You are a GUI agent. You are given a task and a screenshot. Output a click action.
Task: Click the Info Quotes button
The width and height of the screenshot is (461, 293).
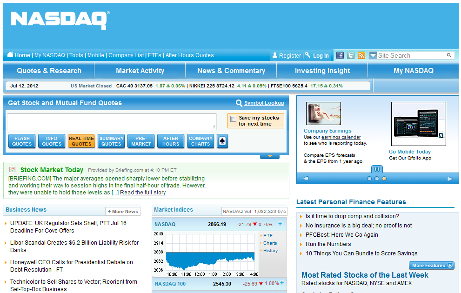point(52,141)
